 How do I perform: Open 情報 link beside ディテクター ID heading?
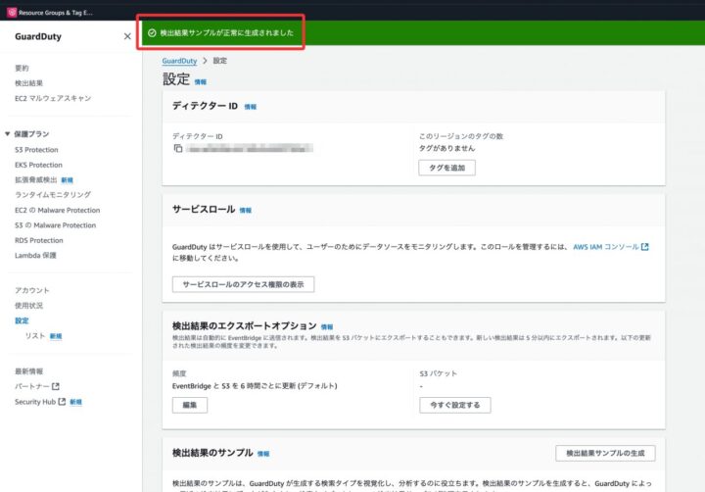click(x=250, y=106)
